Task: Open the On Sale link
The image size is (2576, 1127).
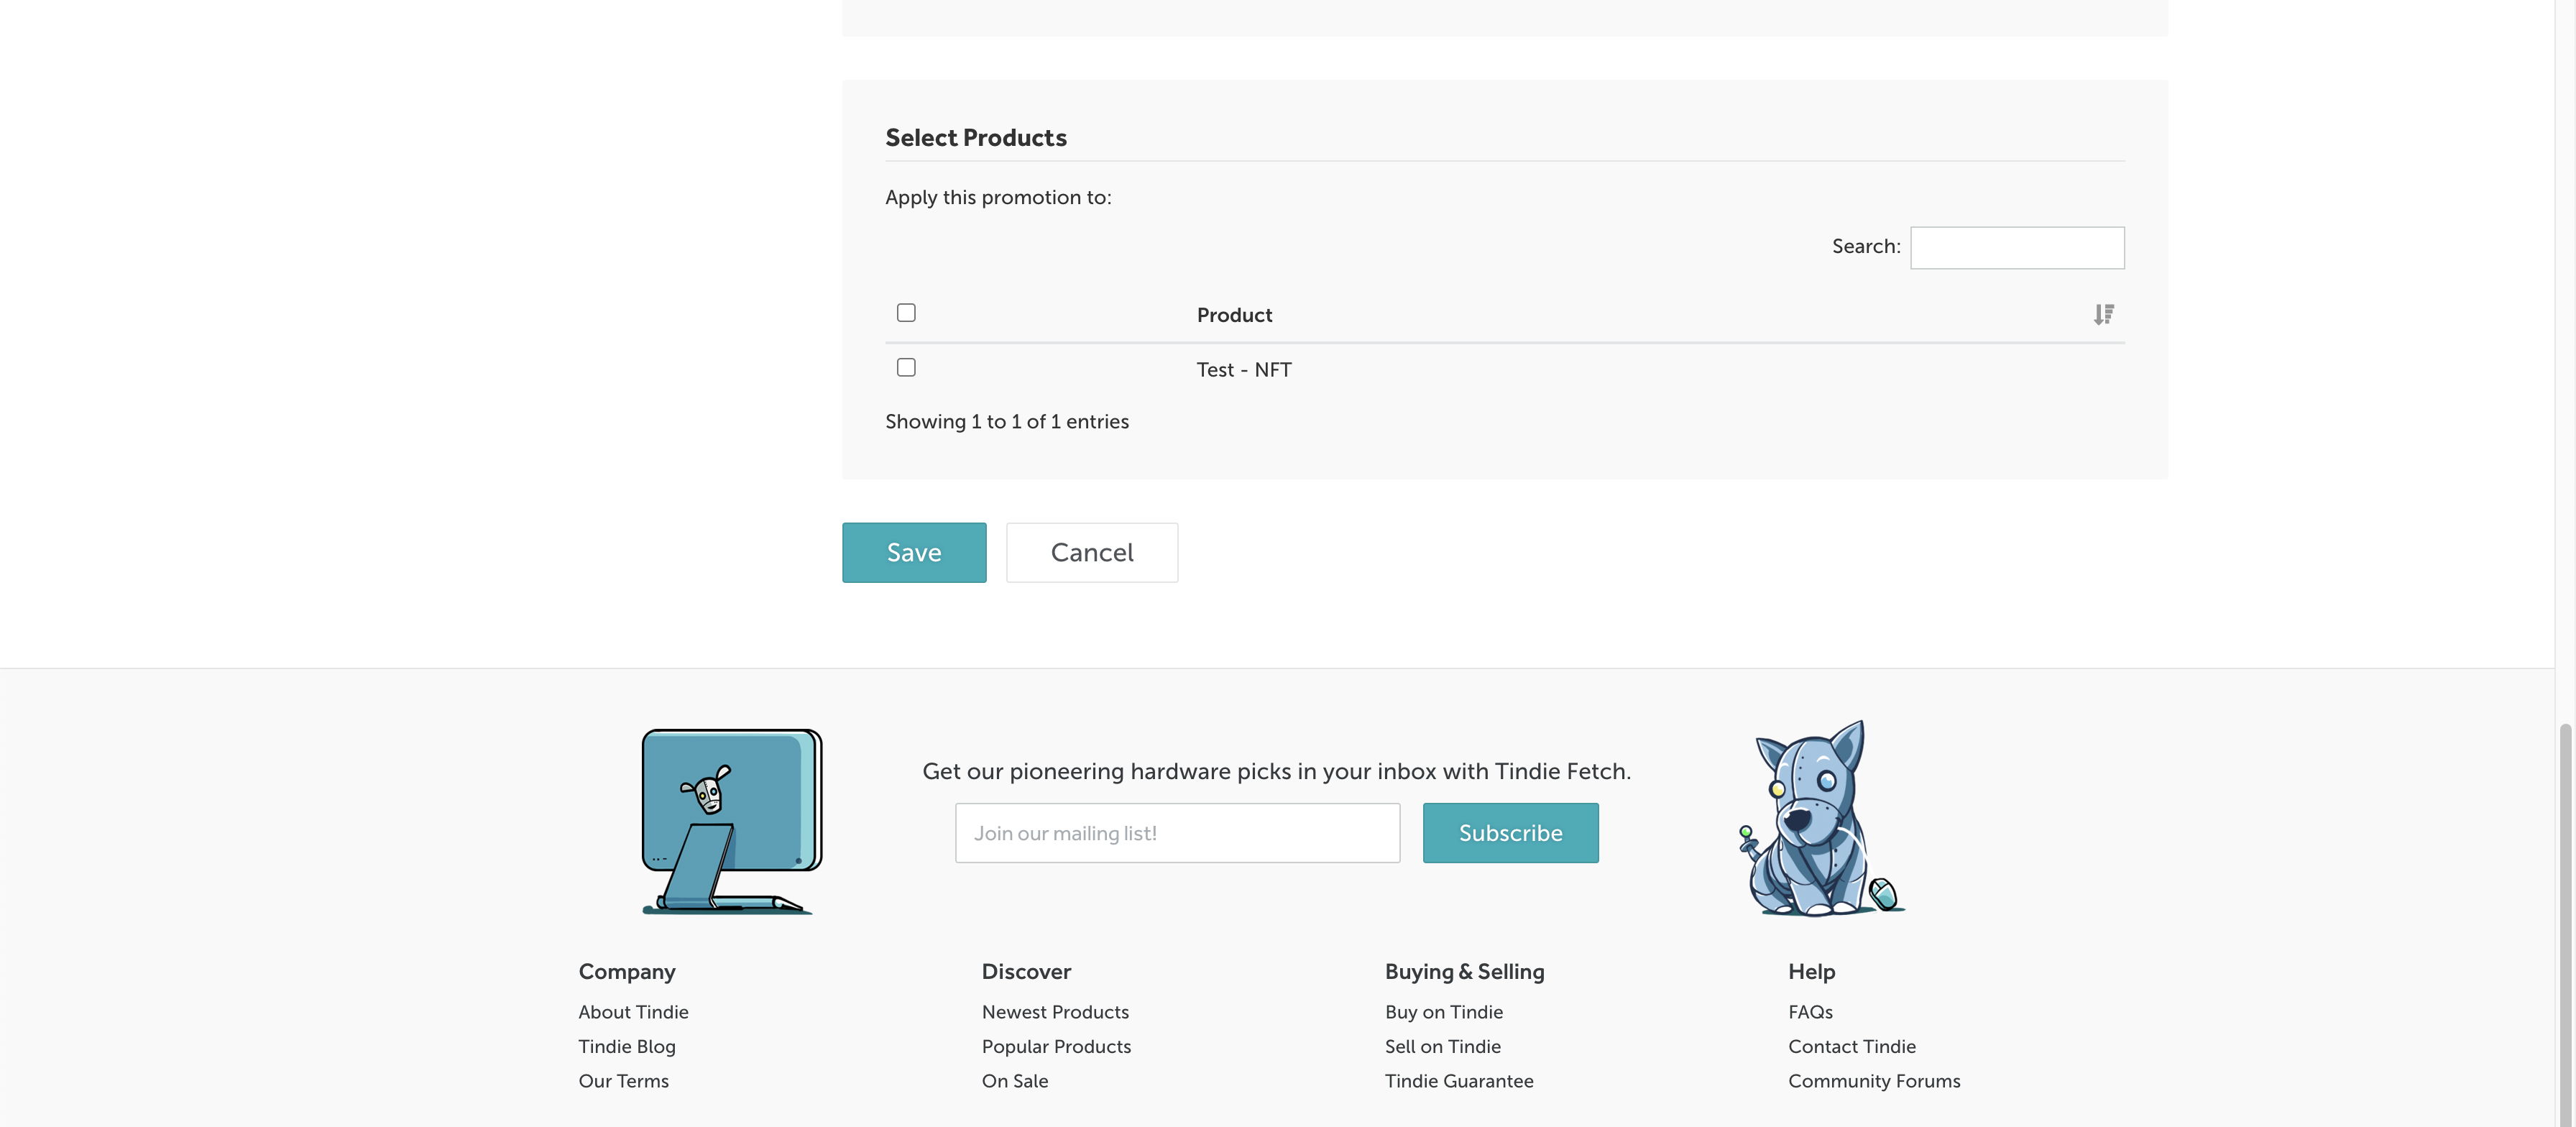Action: [1015, 1081]
